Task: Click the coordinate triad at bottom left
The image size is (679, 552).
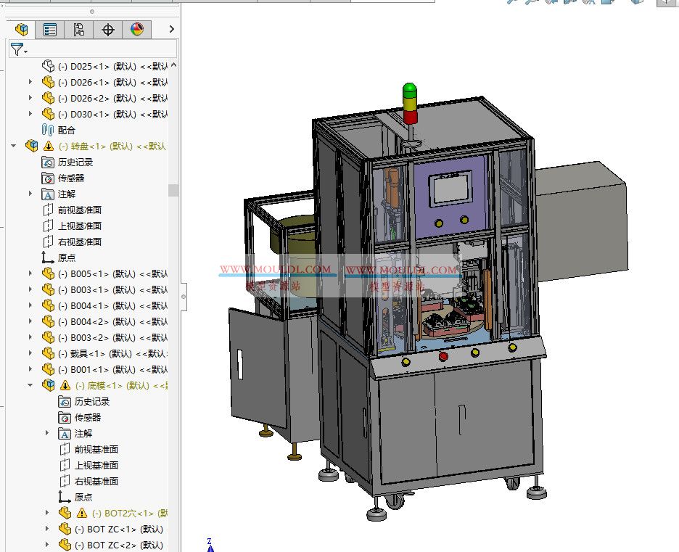Action: (210, 545)
